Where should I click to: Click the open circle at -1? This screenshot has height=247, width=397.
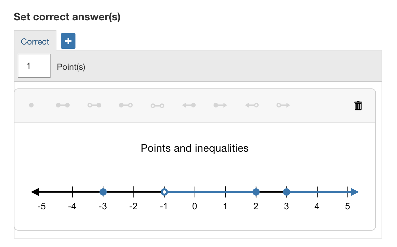click(164, 192)
